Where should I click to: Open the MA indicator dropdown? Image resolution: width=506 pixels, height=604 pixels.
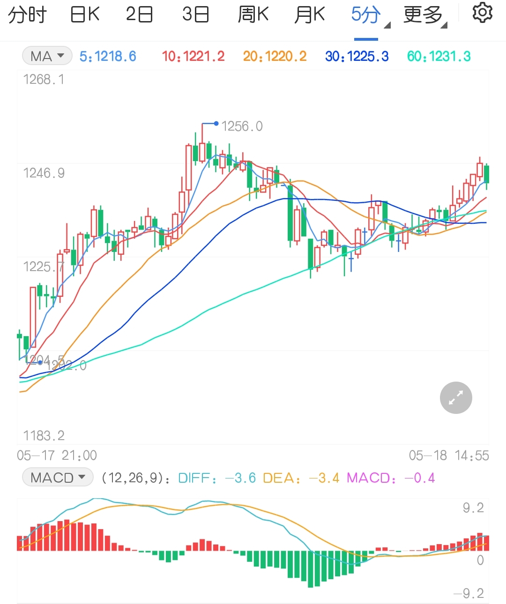pos(47,56)
